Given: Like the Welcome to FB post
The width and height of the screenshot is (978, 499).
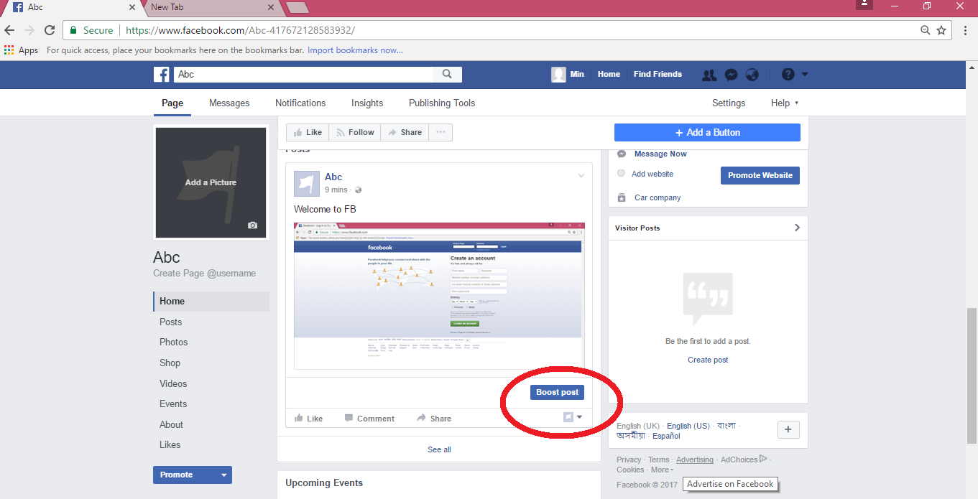Looking at the screenshot, I should (x=309, y=419).
